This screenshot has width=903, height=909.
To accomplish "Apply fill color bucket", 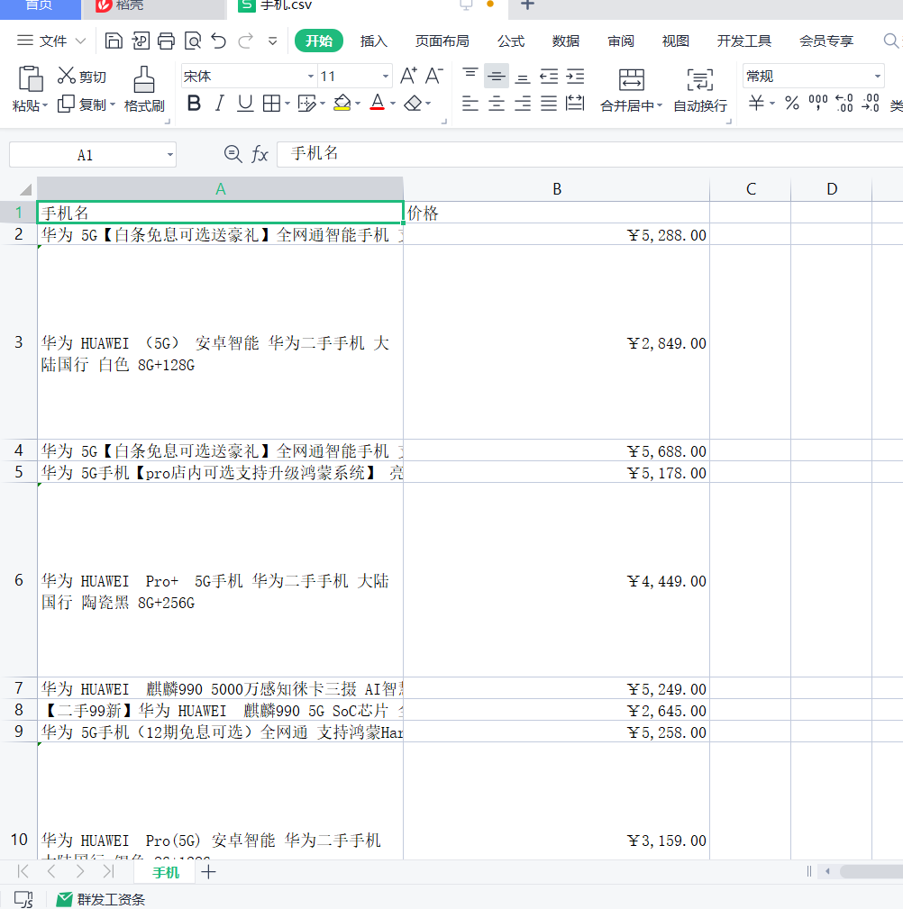I will coord(342,104).
